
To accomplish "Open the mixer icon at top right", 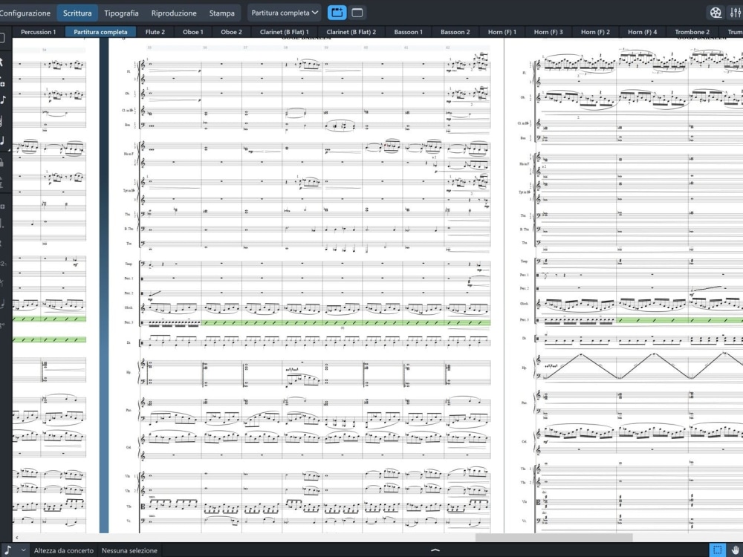I will (x=735, y=13).
